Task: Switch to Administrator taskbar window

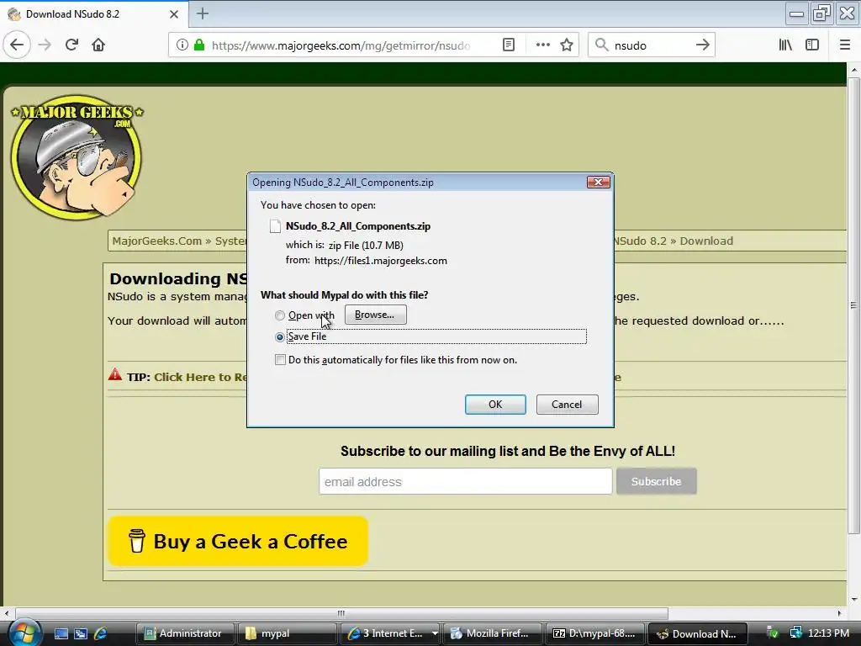Action: click(185, 633)
